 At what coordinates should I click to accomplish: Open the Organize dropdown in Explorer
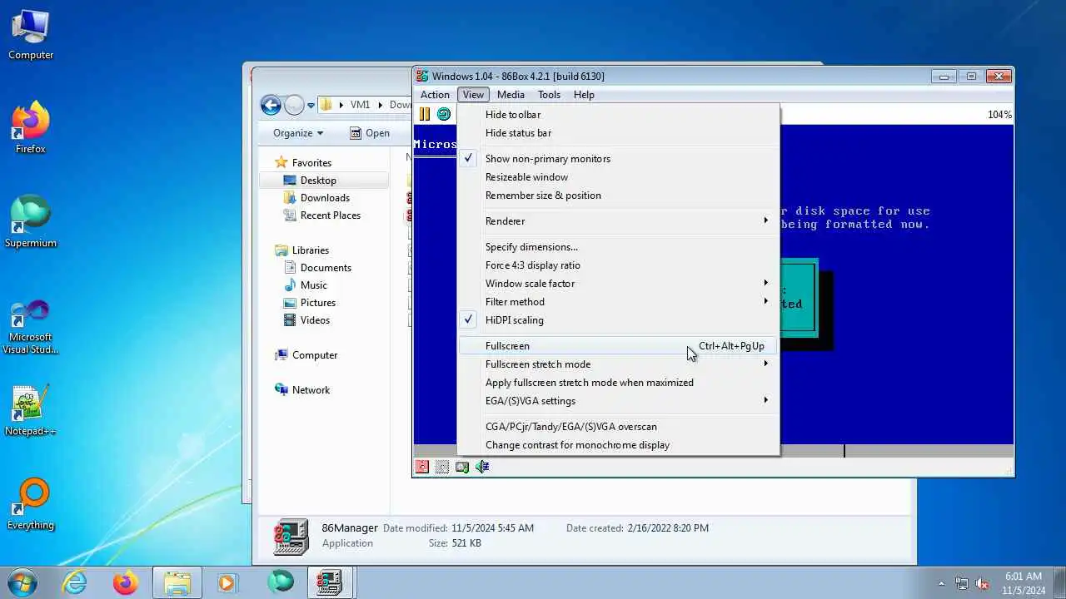298,133
